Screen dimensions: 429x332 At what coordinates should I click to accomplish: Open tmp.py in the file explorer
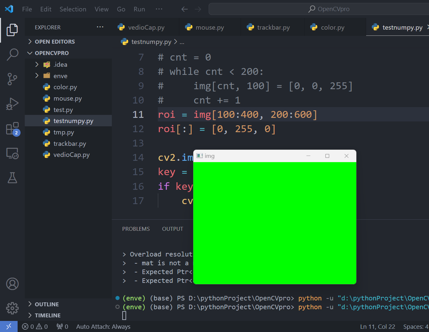coord(68,132)
